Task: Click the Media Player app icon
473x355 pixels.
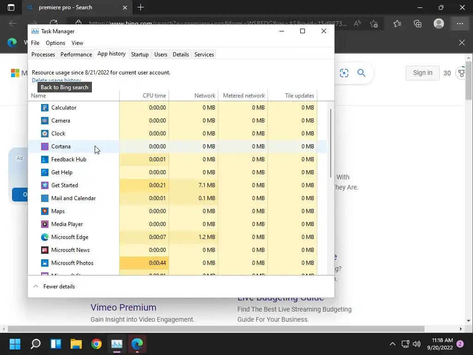Action: pos(45,224)
